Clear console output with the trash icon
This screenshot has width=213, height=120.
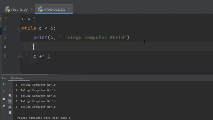point(10,113)
